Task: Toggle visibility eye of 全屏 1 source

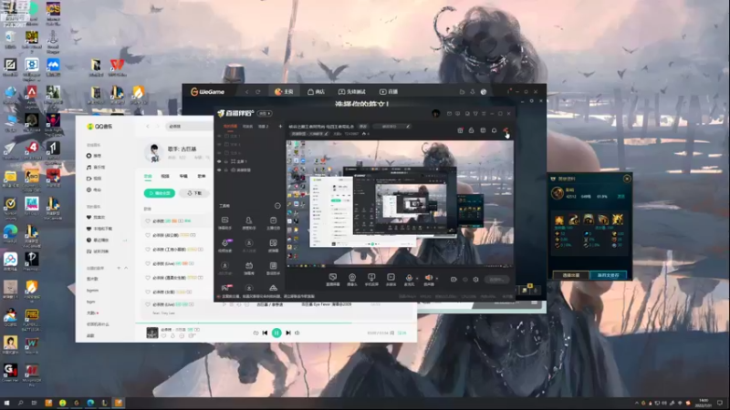Action: 219,161
